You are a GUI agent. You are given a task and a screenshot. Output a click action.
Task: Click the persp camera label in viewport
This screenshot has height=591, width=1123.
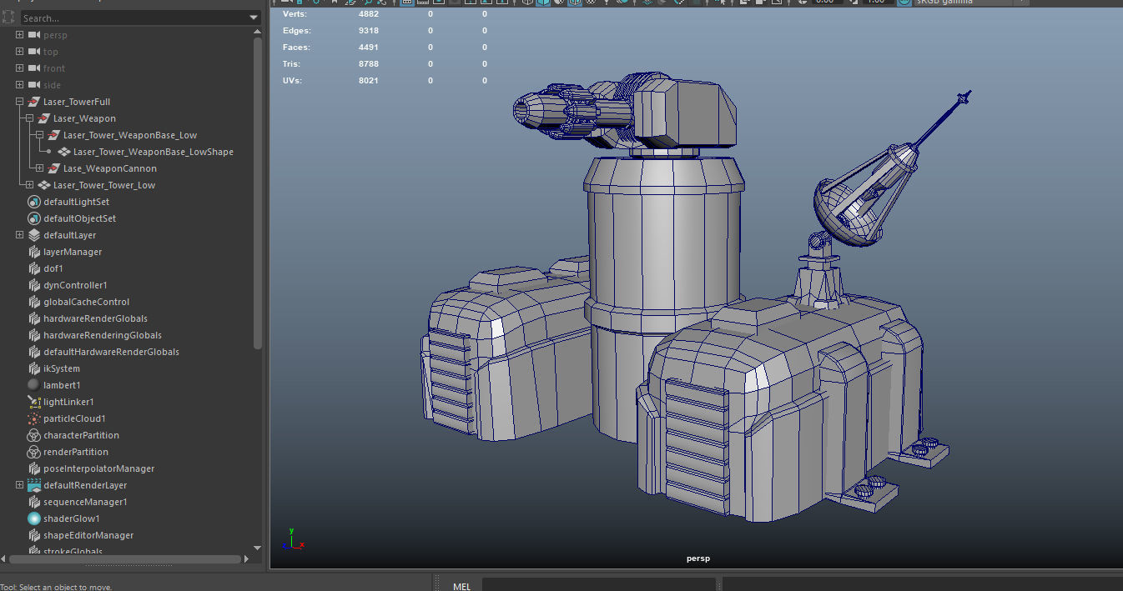pyautogui.click(x=697, y=558)
